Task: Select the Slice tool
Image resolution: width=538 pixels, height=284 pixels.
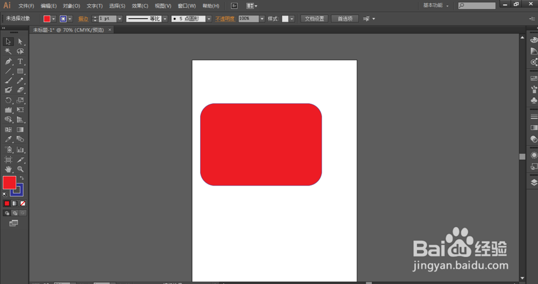Action: point(20,160)
